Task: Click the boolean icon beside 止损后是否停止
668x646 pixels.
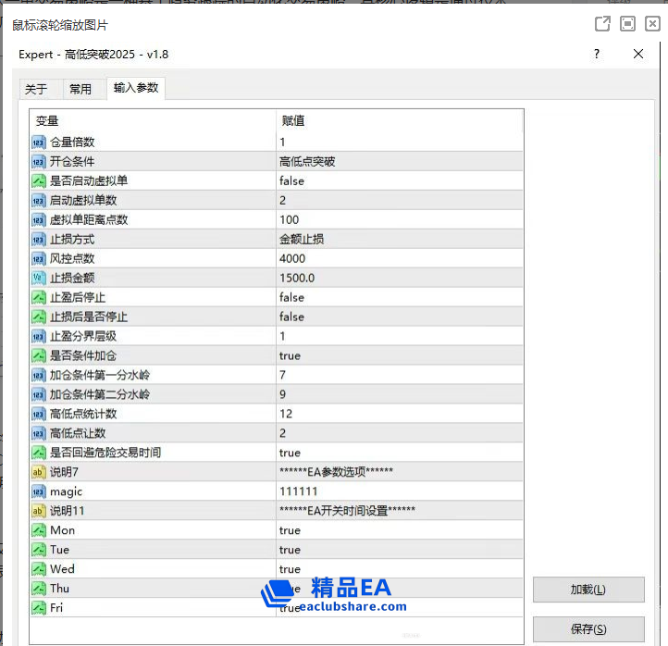Action: 38,317
